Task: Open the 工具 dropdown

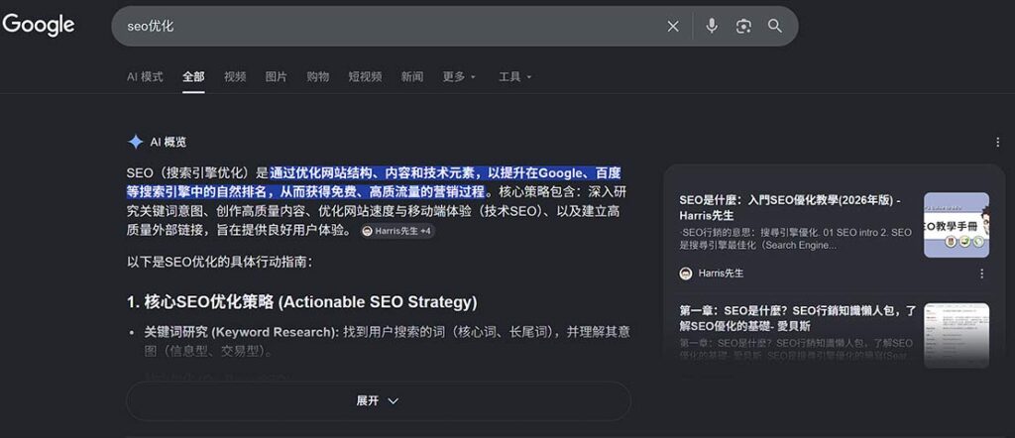Action: pyautogui.click(x=514, y=76)
